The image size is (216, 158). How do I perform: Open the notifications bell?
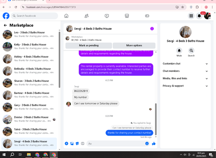[x=199, y=16]
